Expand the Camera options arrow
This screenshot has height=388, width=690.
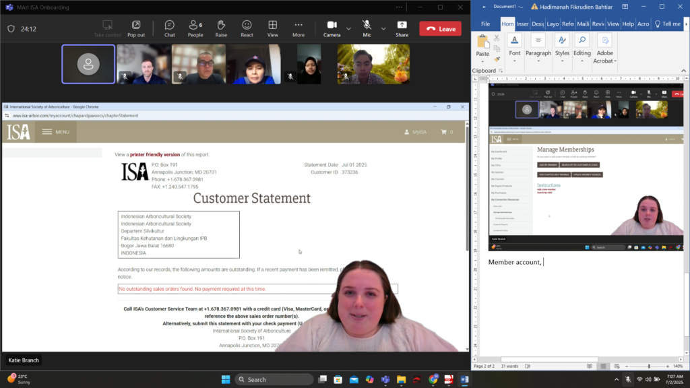tap(348, 28)
